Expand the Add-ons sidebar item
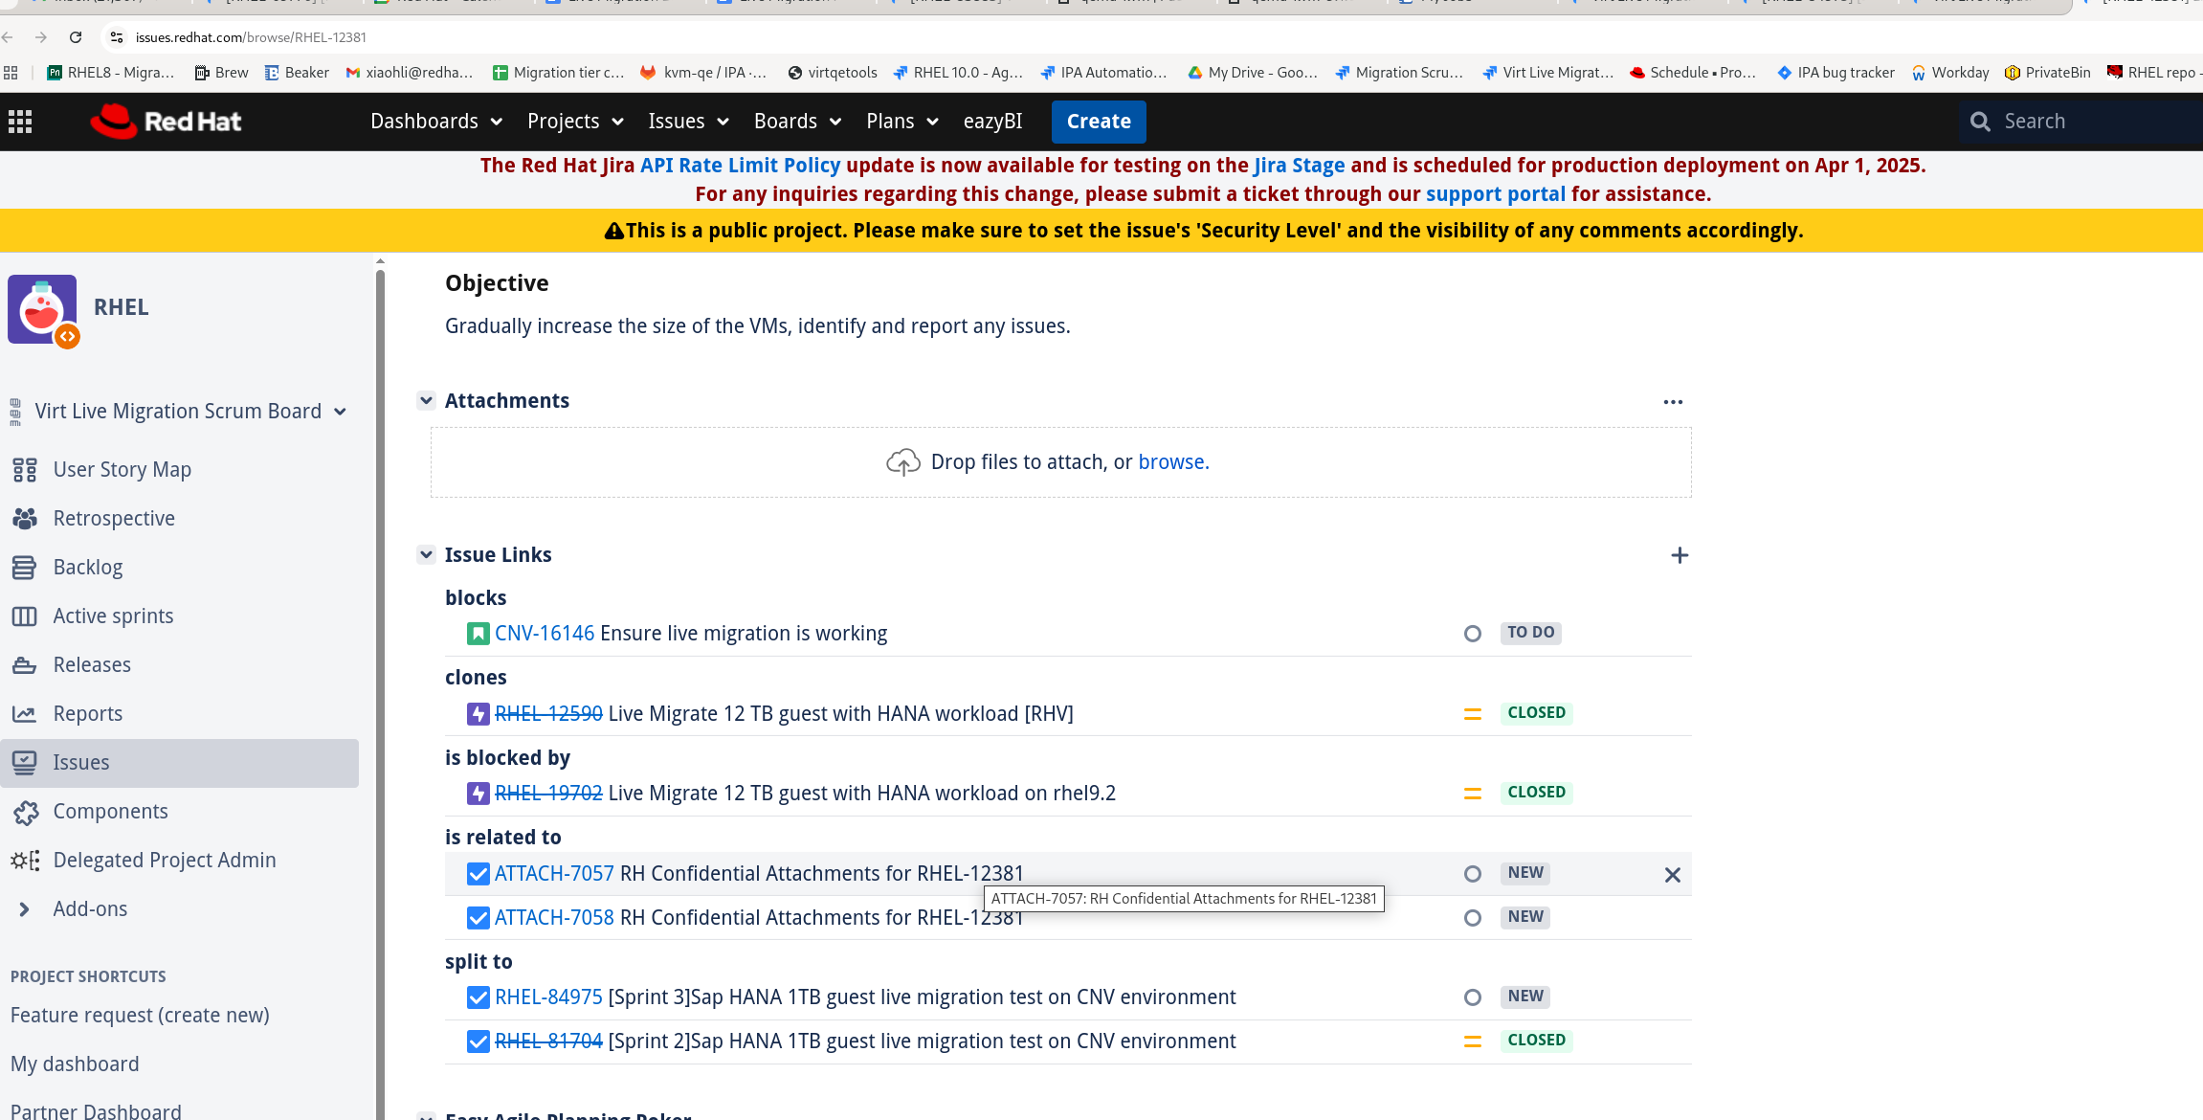 tap(25, 909)
